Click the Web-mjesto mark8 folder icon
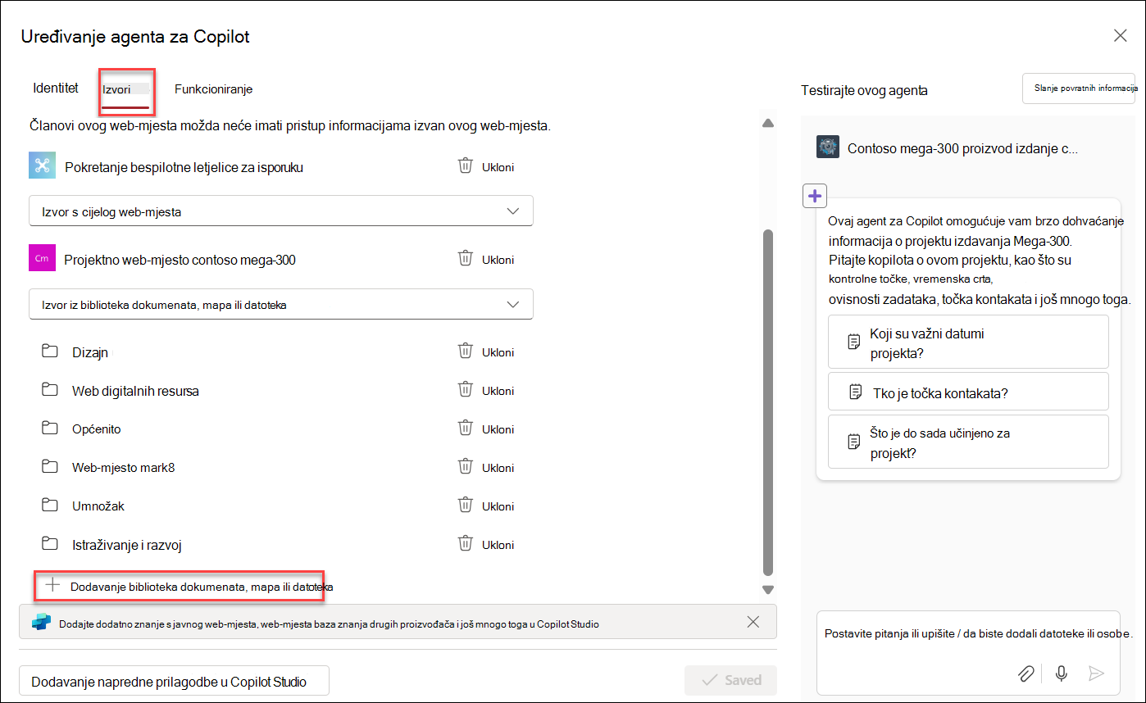1146x703 pixels. (x=50, y=467)
